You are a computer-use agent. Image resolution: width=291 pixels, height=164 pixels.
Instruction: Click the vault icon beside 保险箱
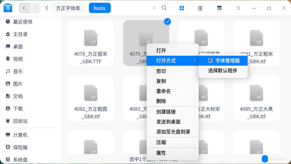8,147
